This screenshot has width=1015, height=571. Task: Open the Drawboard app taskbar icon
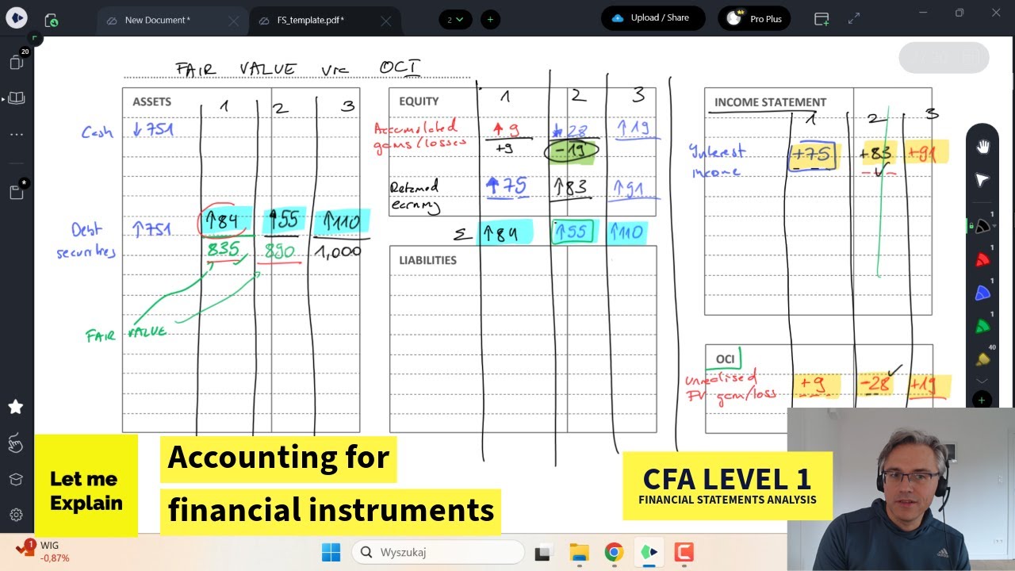649,552
